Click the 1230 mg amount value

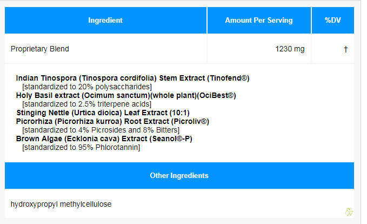click(x=290, y=49)
